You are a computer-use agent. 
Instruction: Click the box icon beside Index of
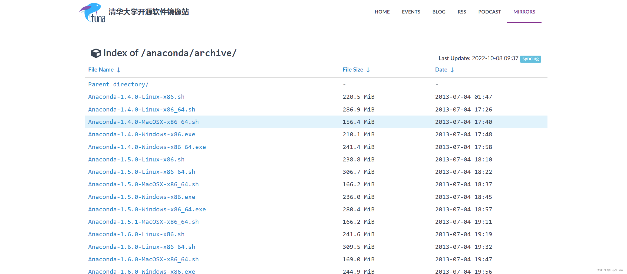[96, 53]
